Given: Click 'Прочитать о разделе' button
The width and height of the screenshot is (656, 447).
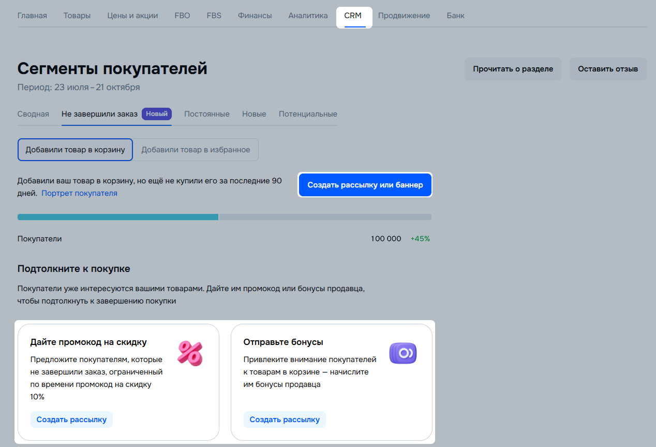Looking at the screenshot, I should click(512, 69).
